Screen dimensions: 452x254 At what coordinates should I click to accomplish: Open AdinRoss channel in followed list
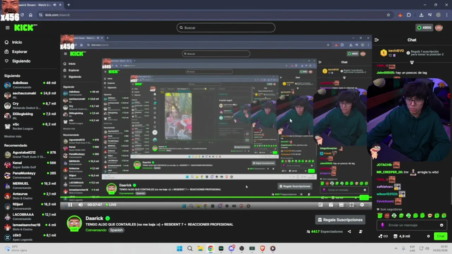pyautogui.click(x=30, y=85)
